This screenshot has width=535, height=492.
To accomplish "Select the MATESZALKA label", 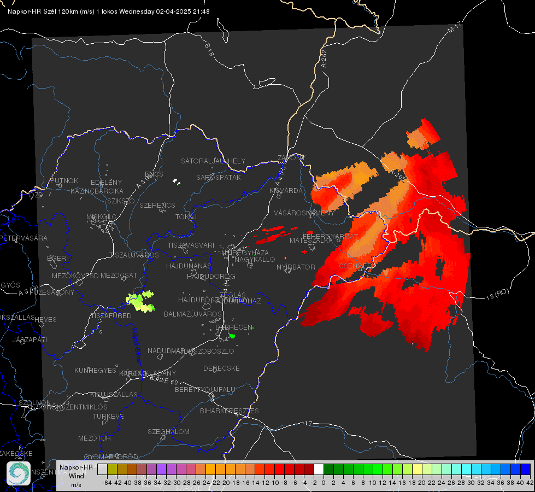I will [311, 241].
